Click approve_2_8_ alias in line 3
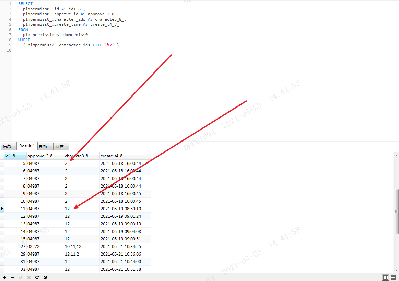The image size is (399, 281). 102,14
